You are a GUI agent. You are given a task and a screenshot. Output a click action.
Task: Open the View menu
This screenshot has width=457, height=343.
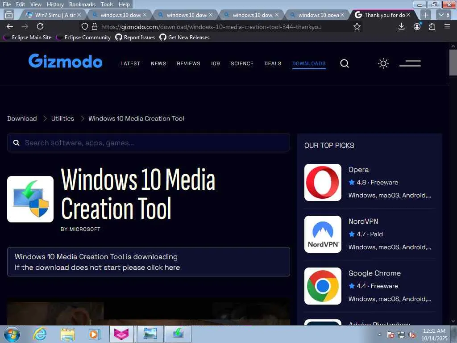[36, 4]
